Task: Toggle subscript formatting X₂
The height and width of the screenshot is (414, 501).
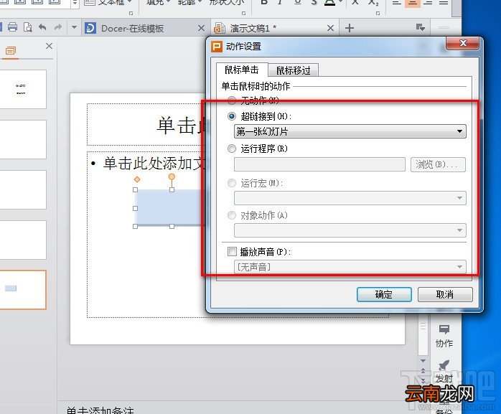Action: tap(373, 3)
